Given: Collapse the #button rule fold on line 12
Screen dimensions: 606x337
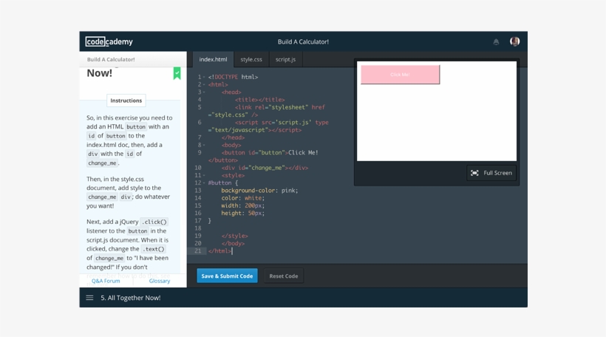Looking at the screenshot, I should (x=205, y=183).
